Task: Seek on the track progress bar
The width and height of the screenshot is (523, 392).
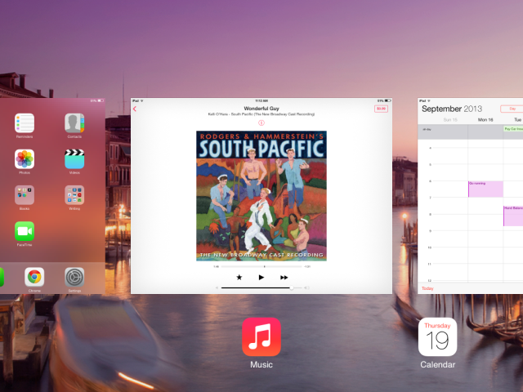Action: click(261, 267)
